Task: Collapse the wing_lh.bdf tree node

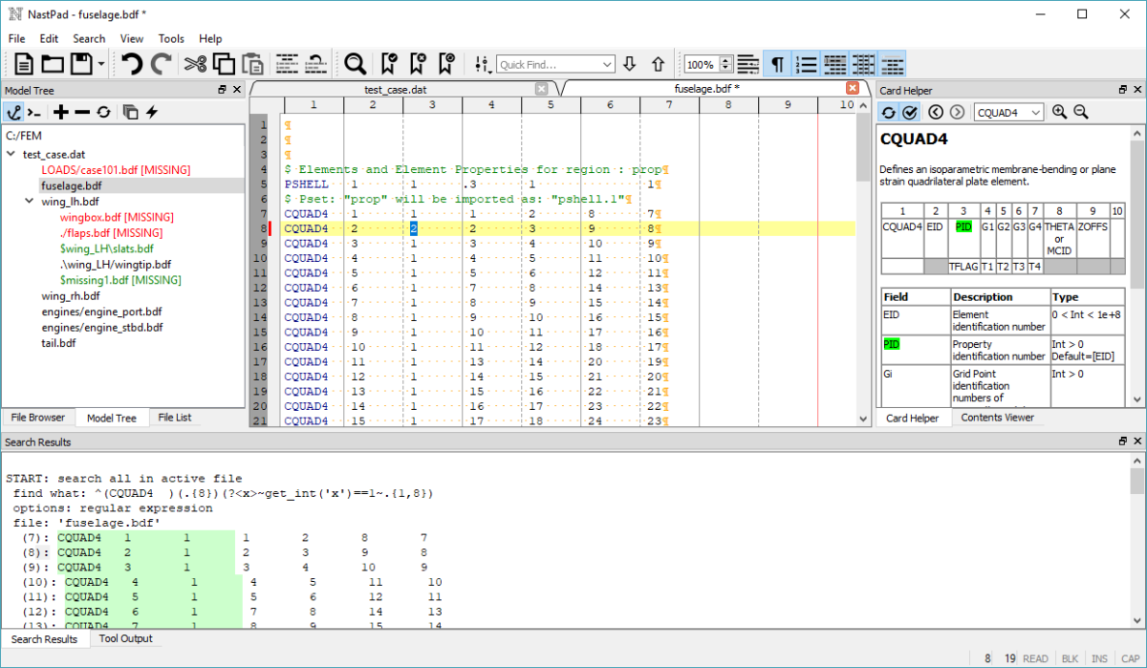Action: pos(28,201)
